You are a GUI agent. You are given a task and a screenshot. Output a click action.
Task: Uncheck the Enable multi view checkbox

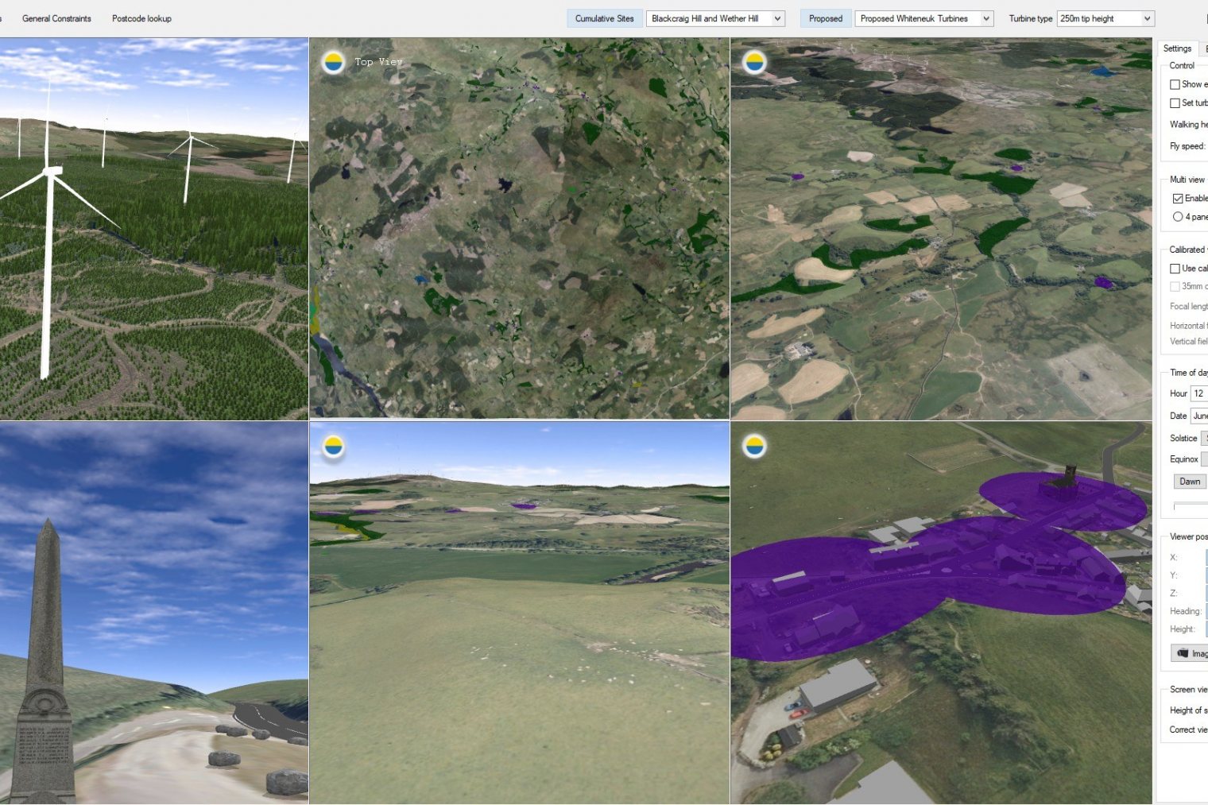click(1177, 199)
